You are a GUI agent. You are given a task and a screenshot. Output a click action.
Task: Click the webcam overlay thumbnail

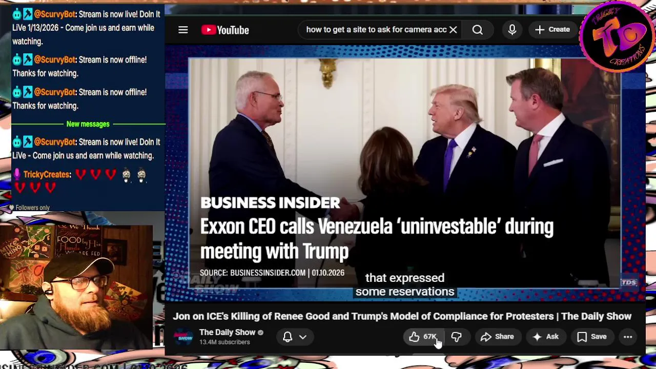tap(77, 287)
